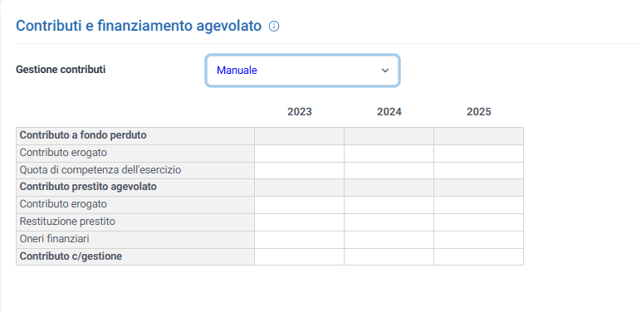
Task: Select Contributo erogato 2025 cell under fondo perduto
Action: 479,154
